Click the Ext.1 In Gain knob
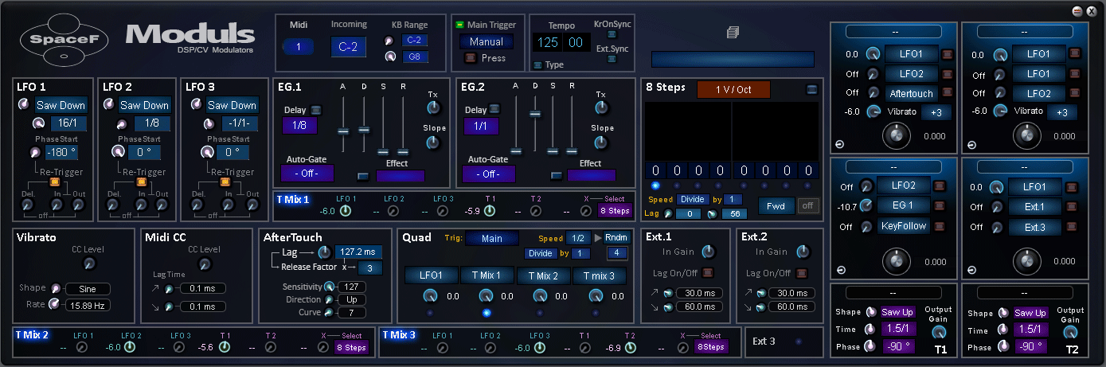Image resolution: width=1106 pixels, height=367 pixels. (x=708, y=252)
